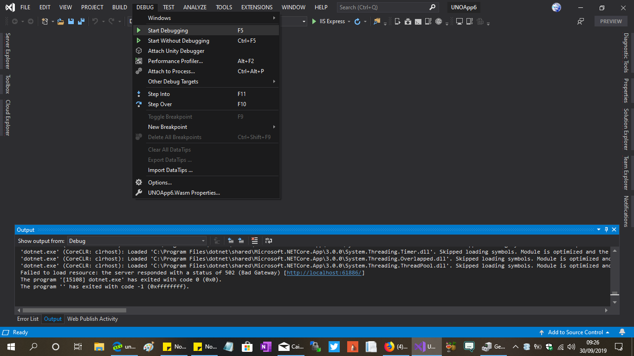
Task: Open the Diagnostic Tools side tab
Action: (x=626, y=53)
